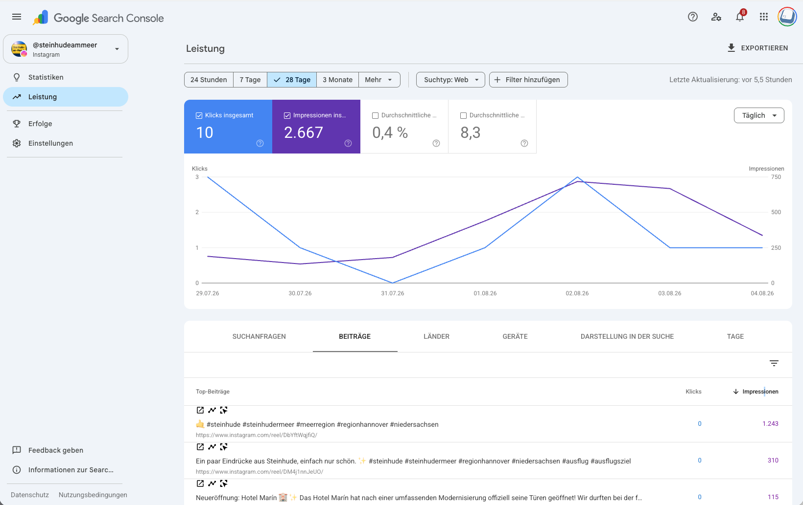
Task: Toggle Klicks insgesamt checkbox
Action: point(199,115)
